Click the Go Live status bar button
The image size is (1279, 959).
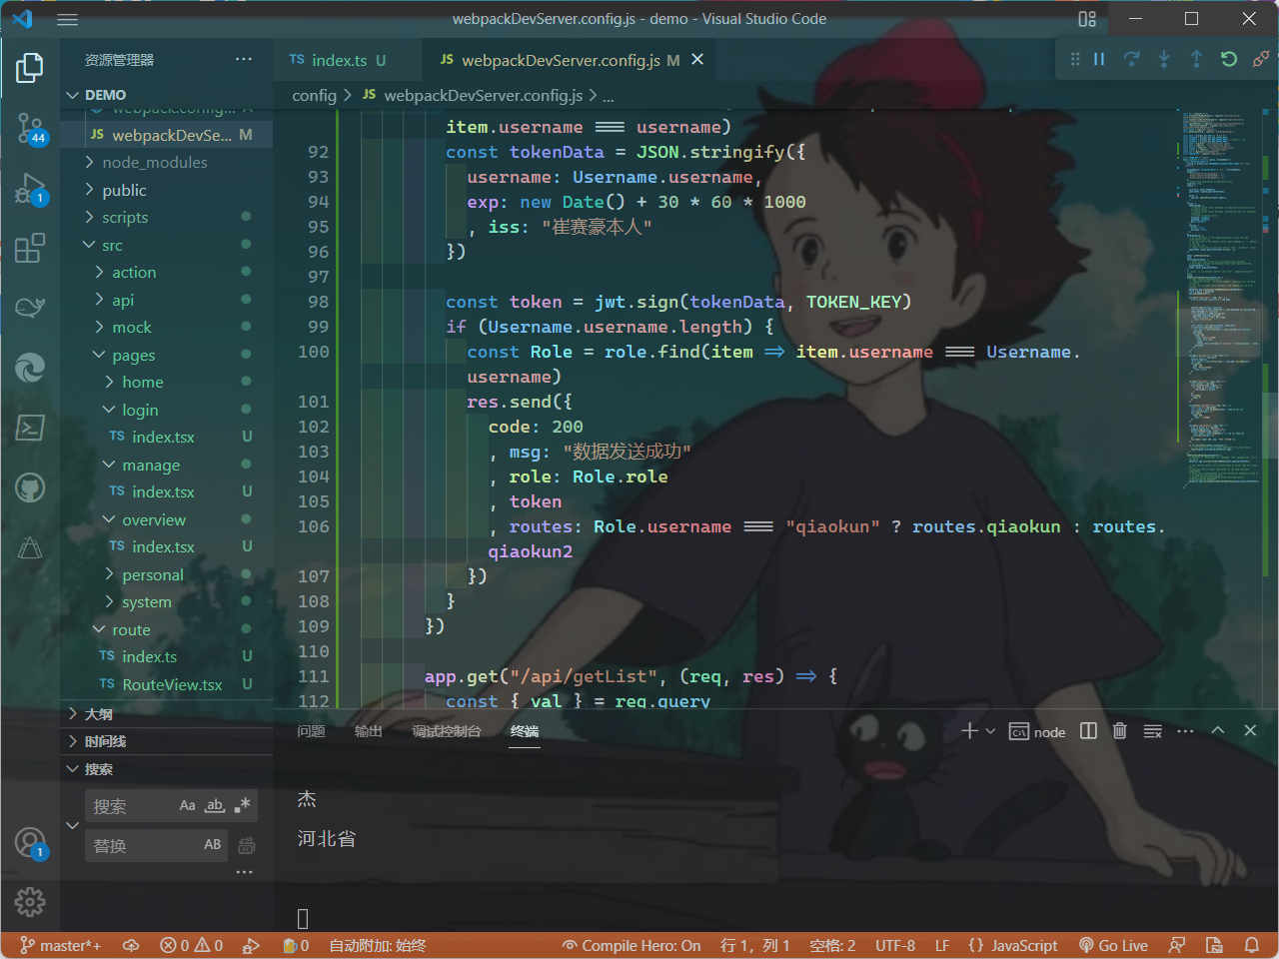[1113, 945]
